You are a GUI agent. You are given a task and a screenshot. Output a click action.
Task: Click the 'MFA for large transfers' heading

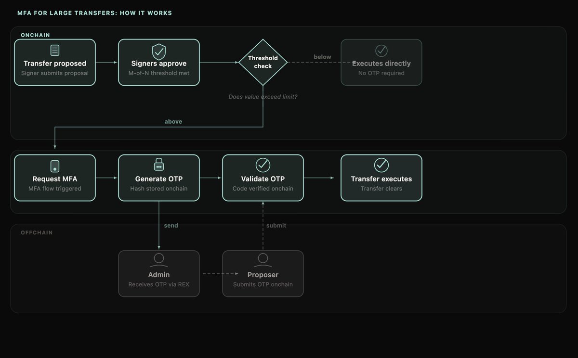[x=94, y=13]
